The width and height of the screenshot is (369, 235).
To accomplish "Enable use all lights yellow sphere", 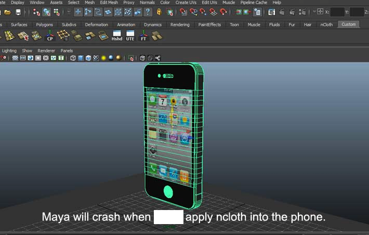I will [x=103, y=58].
